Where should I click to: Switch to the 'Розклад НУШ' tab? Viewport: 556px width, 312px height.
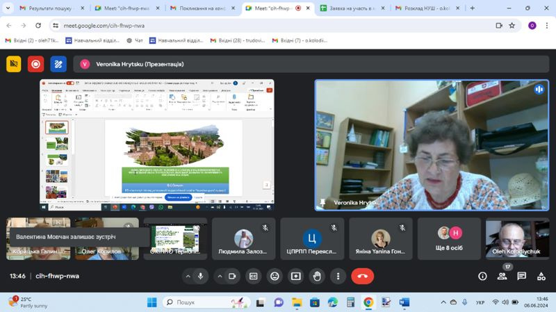[427, 8]
